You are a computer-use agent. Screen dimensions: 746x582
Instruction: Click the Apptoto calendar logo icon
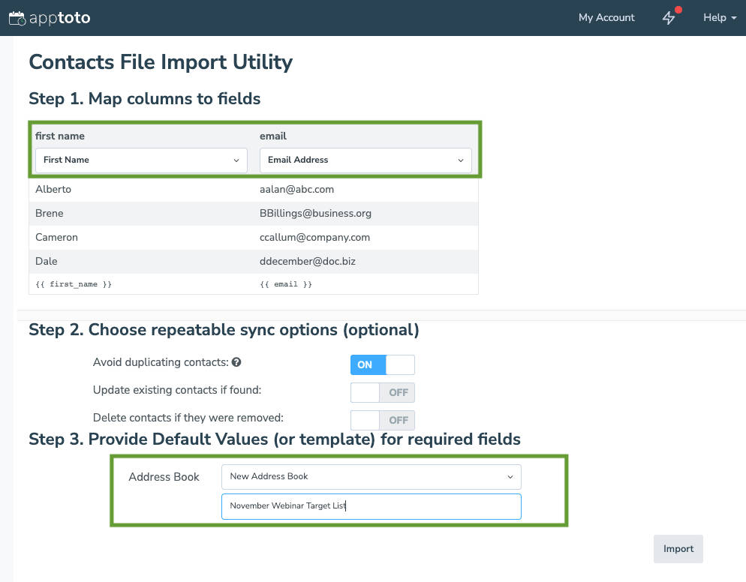click(17, 17)
